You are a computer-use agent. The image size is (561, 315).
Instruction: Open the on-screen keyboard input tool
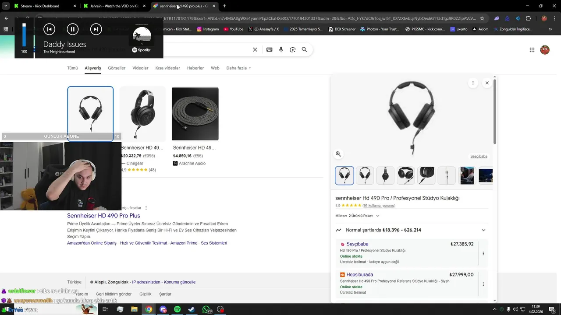click(270, 50)
